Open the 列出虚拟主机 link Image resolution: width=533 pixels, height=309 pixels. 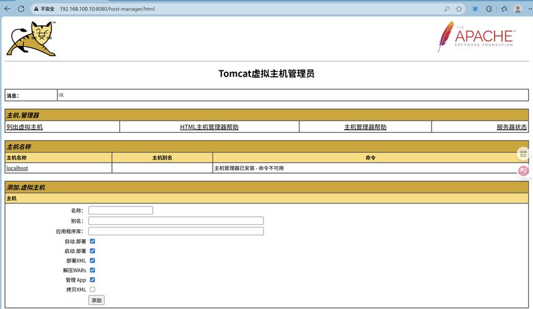click(x=25, y=127)
